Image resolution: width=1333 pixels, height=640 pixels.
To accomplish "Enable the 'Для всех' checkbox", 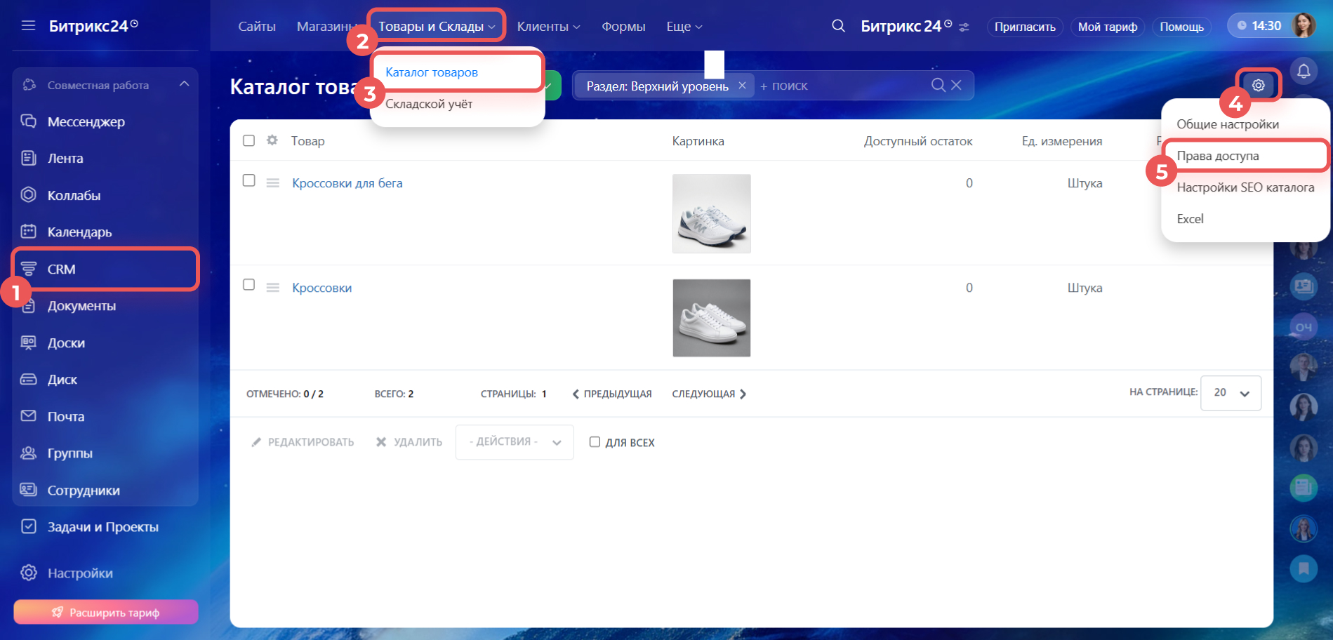I will [595, 442].
